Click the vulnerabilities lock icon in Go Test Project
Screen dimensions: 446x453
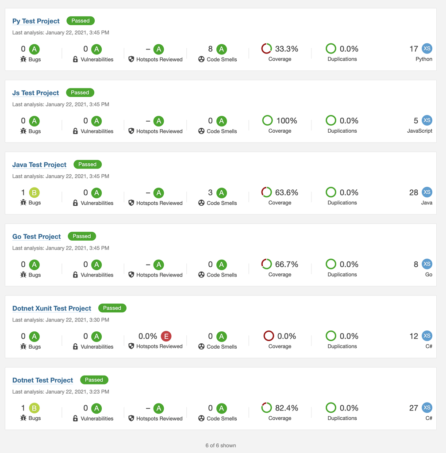coord(75,275)
